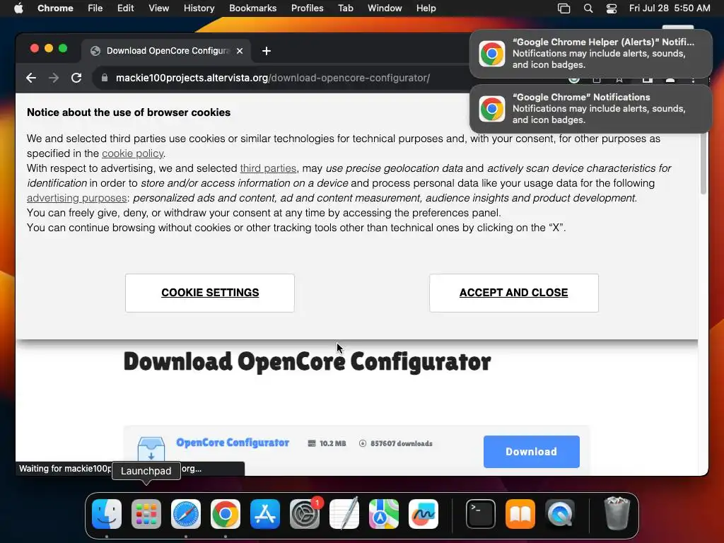Click the address bar URL field

[x=272, y=78]
